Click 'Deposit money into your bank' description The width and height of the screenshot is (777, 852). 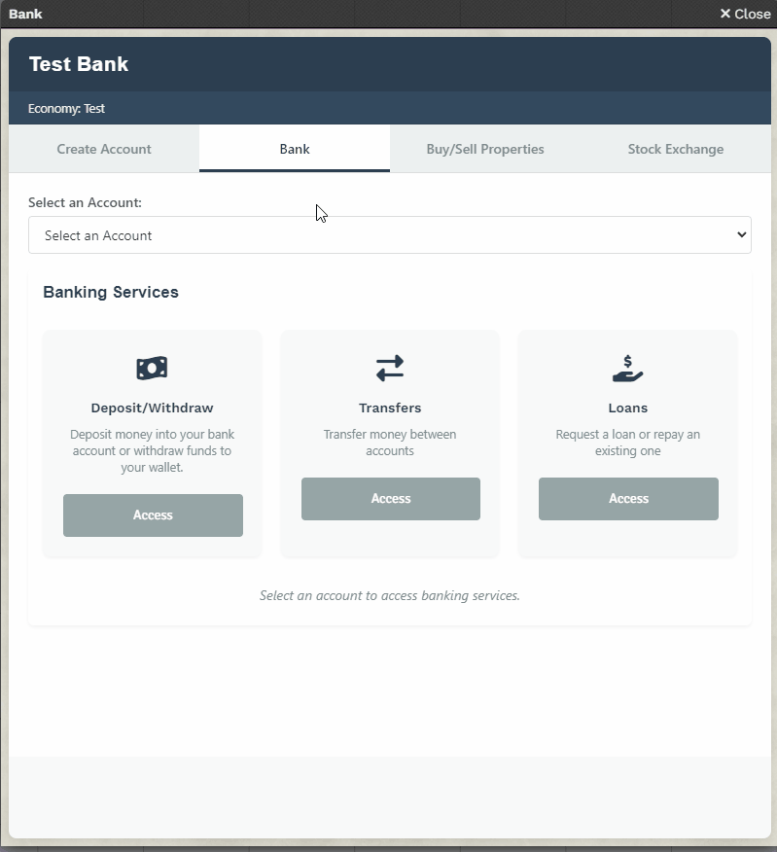click(152, 451)
